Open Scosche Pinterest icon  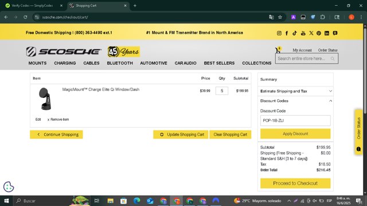(319, 33)
